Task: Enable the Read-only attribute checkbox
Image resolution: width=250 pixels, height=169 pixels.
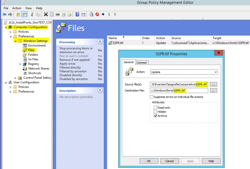Action: tap(155, 107)
